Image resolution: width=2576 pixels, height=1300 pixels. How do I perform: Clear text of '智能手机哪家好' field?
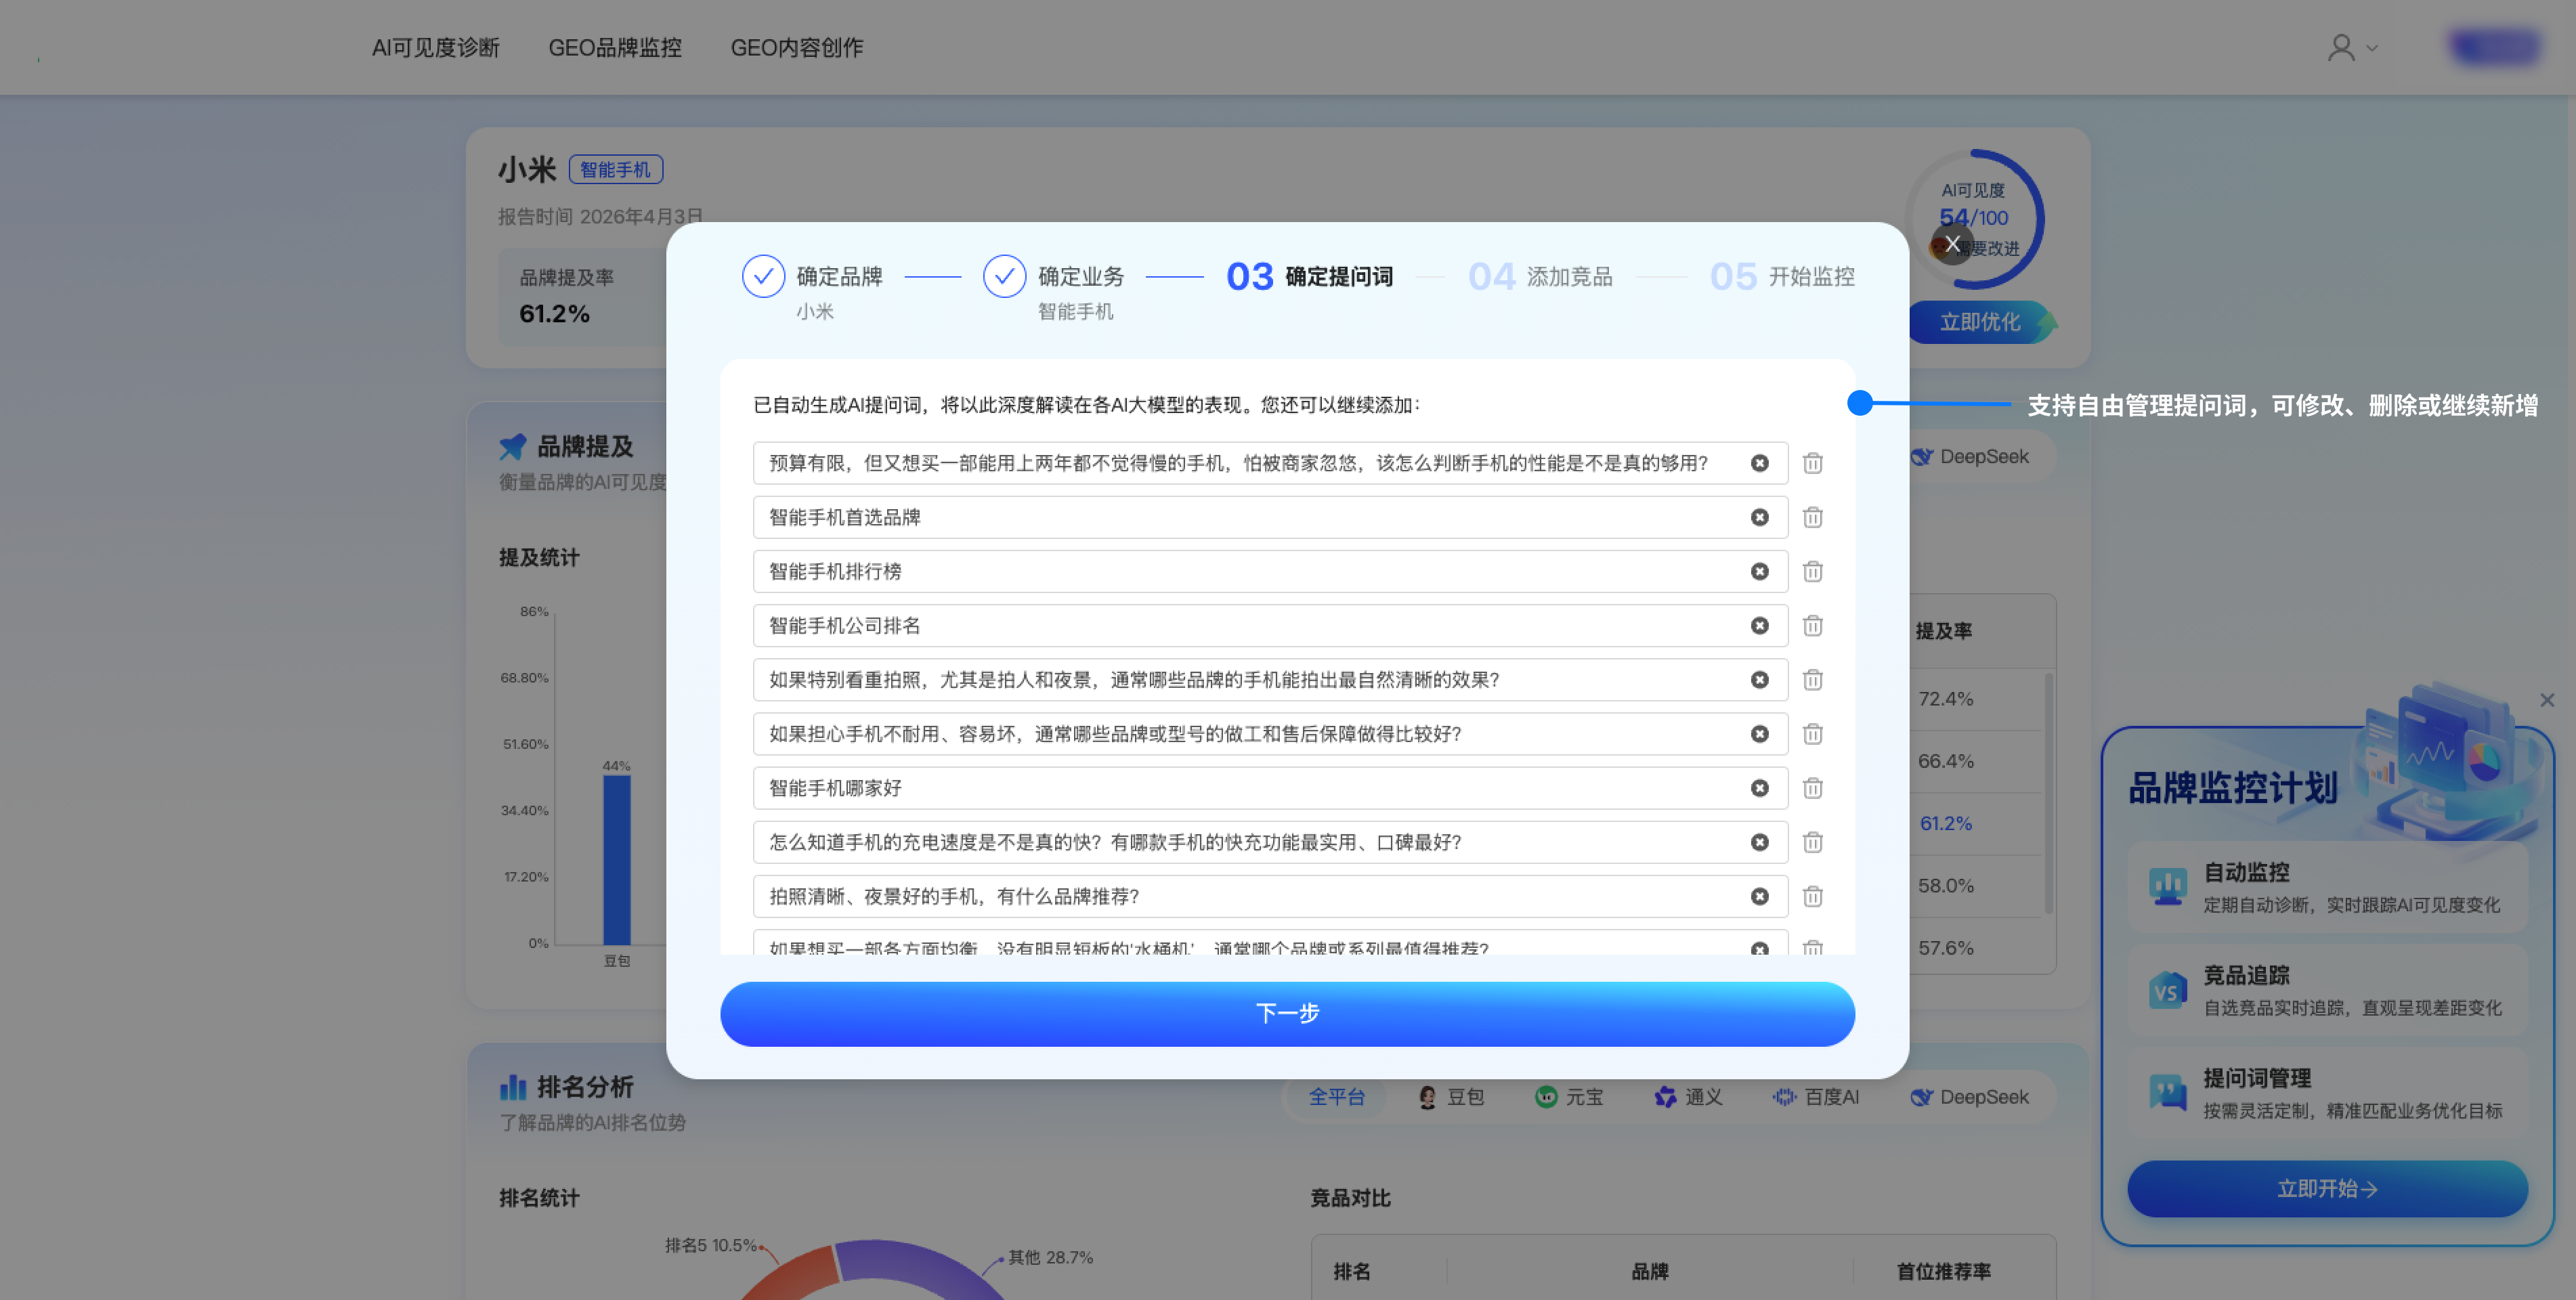click(x=1759, y=788)
